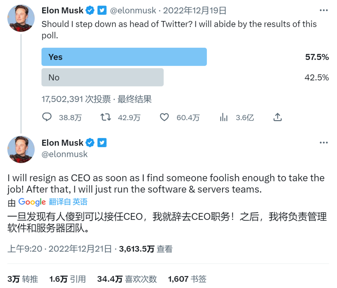Viewport: 337px width, 288px height.
Task: Open the more options menu on the reply tweet
Action: (x=324, y=143)
